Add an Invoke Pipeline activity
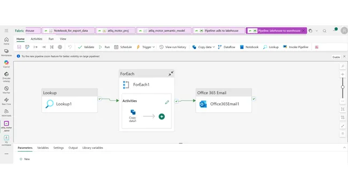348x196 pixels. 296,47
